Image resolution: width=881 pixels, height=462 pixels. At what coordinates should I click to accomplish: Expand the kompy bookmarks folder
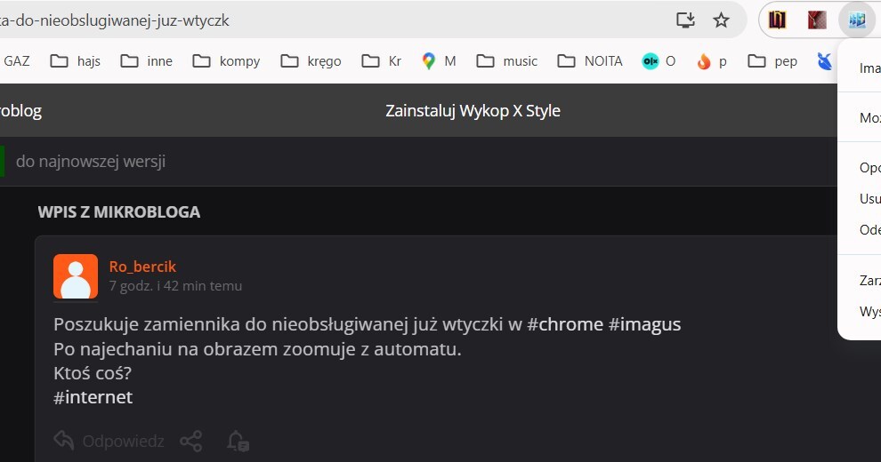227,61
